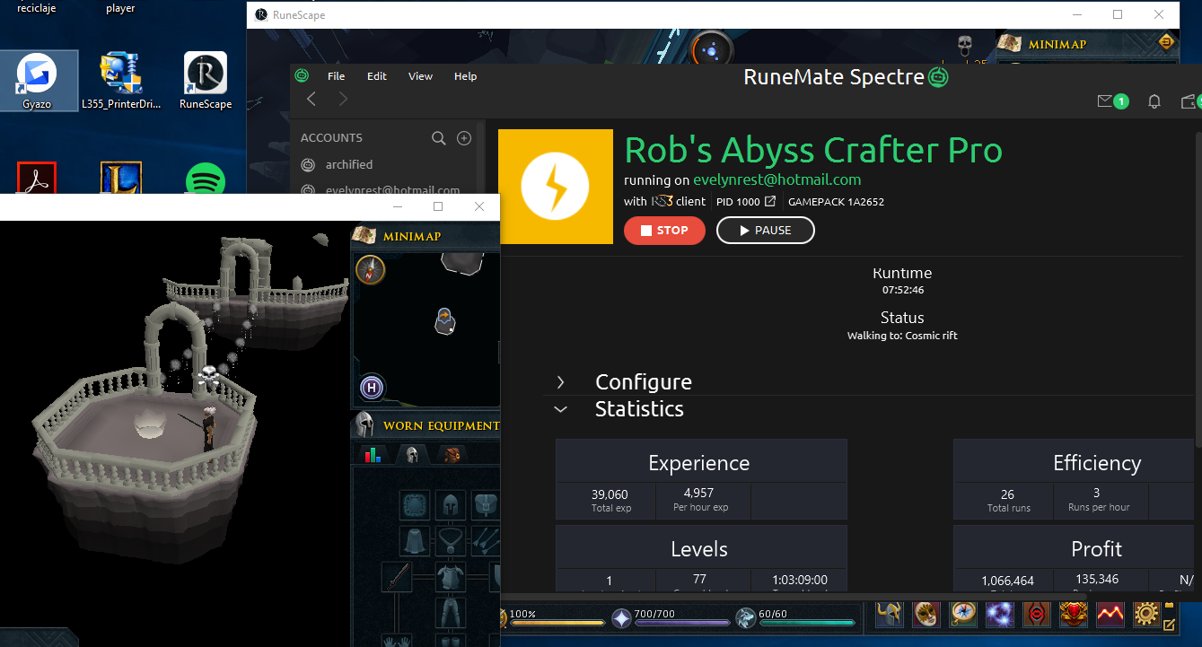Click the Rob's Abyss Crafter Pro title
The width and height of the screenshot is (1202, 647).
tap(813, 150)
